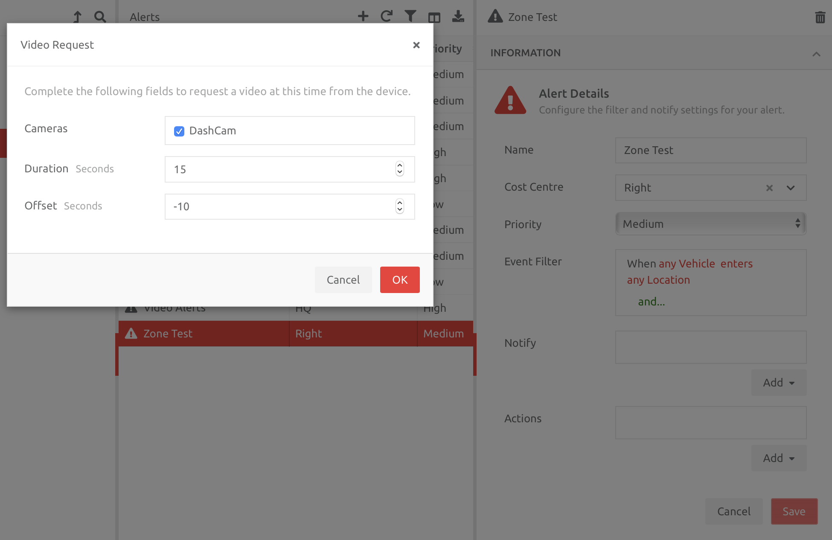Open the column chooser icon
This screenshot has height=540, width=832.
pos(434,17)
